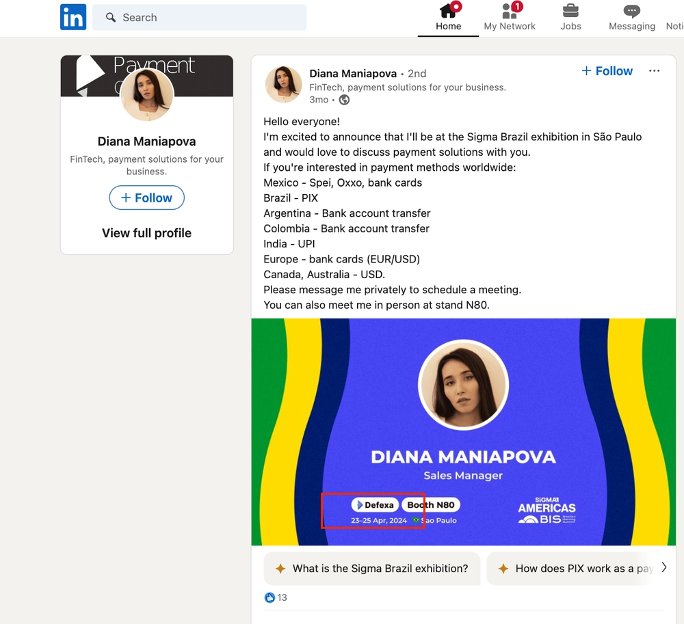
Task: Select 'What is the Sigma Brazil exhibition?' suggestion
Action: (x=371, y=569)
